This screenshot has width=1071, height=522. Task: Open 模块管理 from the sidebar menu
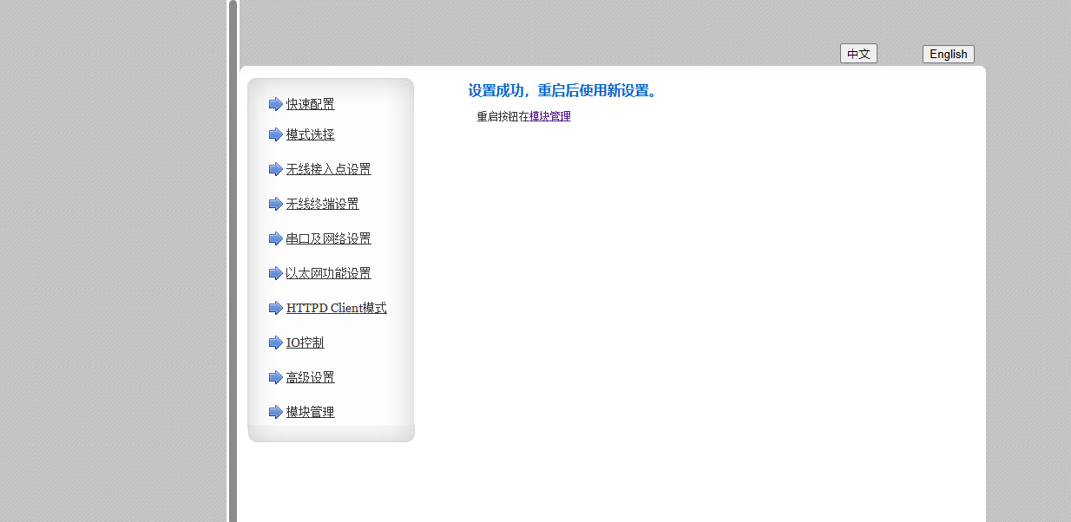(x=310, y=412)
